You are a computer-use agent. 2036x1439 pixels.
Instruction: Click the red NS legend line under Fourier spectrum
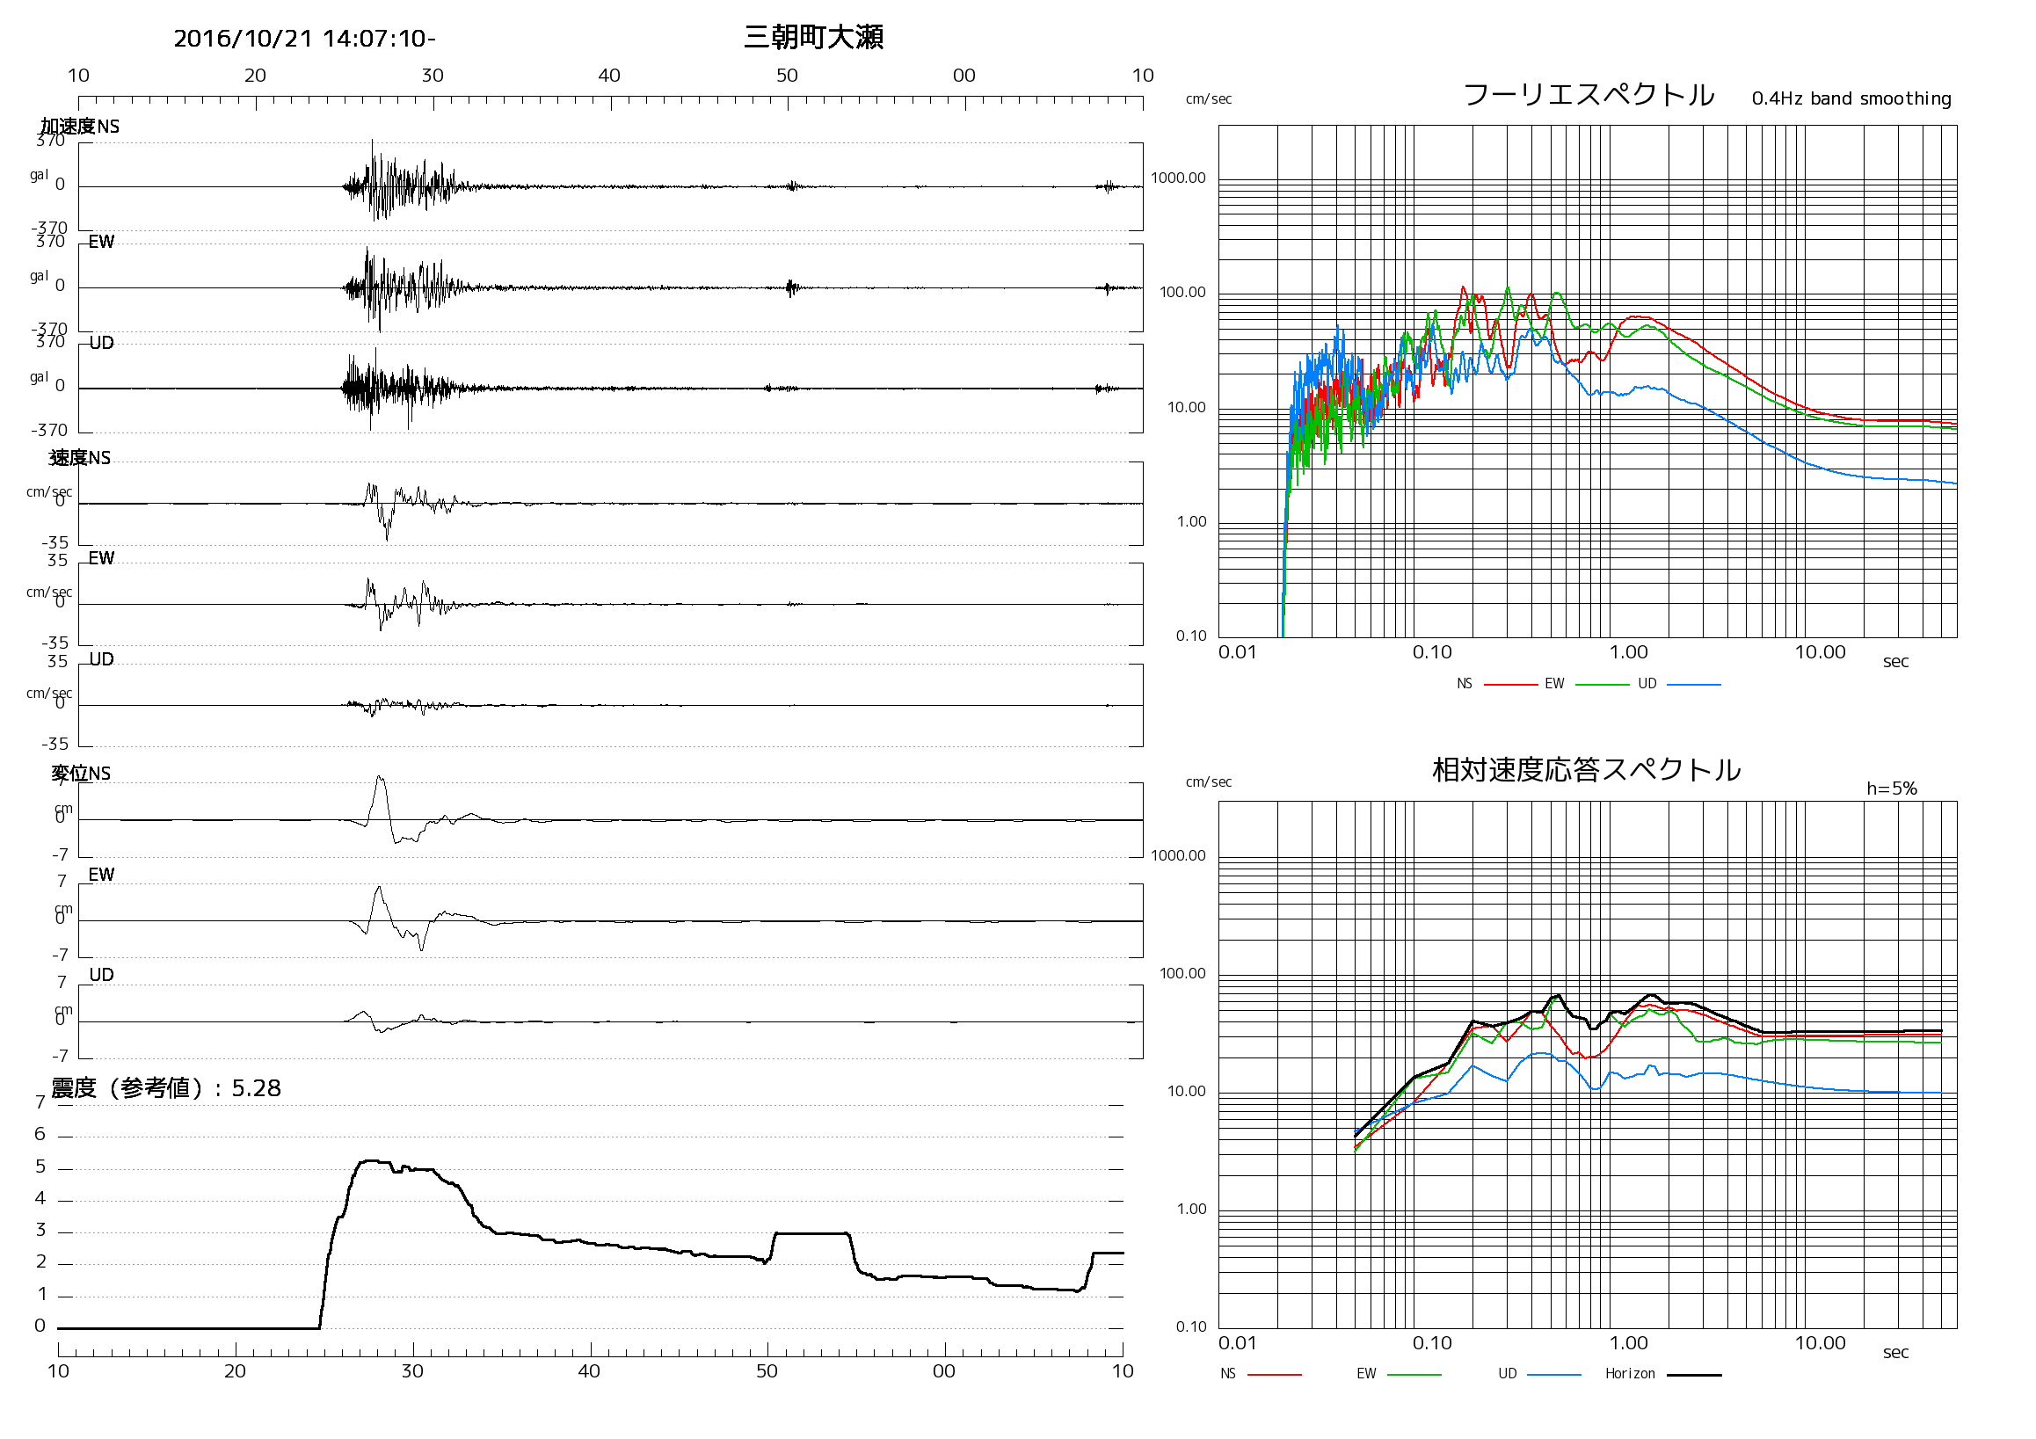tap(1509, 685)
